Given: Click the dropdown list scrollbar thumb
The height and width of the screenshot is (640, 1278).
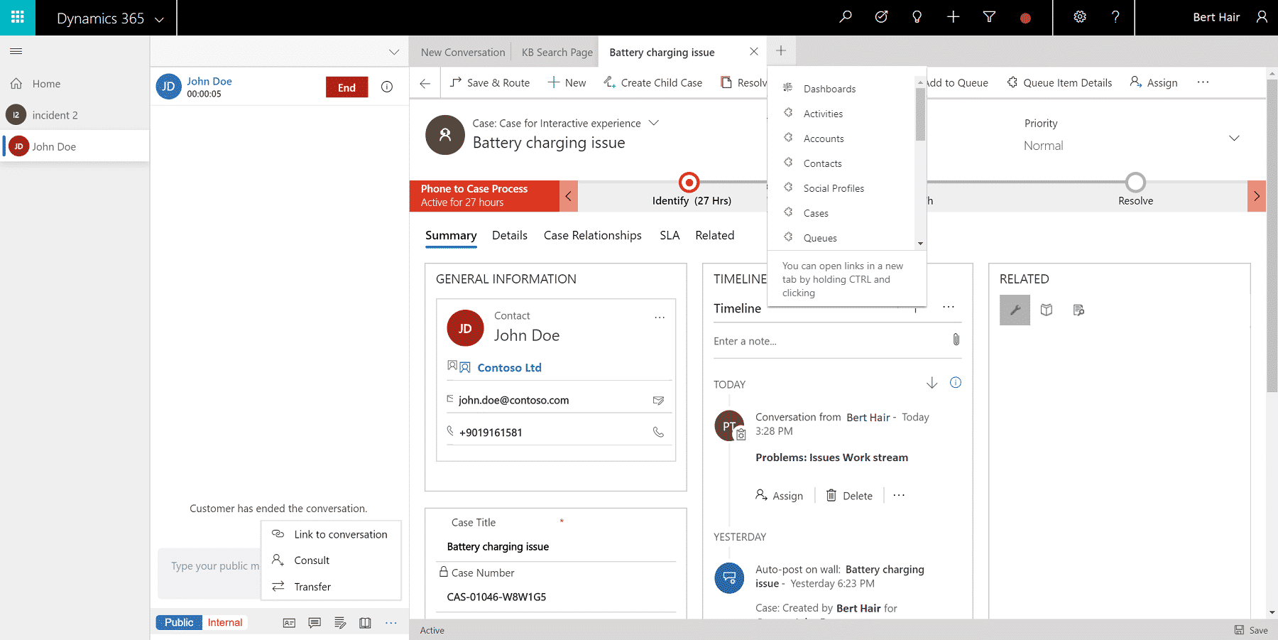Looking at the screenshot, I should pyautogui.click(x=920, y=114).
